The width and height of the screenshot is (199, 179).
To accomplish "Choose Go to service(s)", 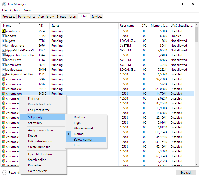I will 43,171.
